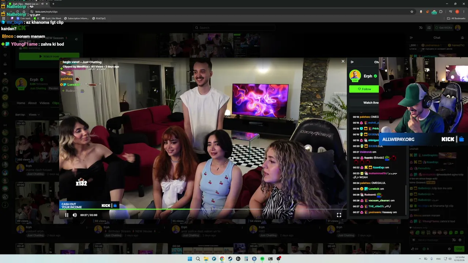This screenshot has width=468, height=263.
Task: Open the clock and date in taskbar
Action: (x=459, y=259)
